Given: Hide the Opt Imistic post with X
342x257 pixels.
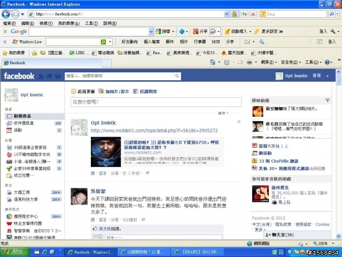Looking at the screenshot, I should click(x=239, y=122).
